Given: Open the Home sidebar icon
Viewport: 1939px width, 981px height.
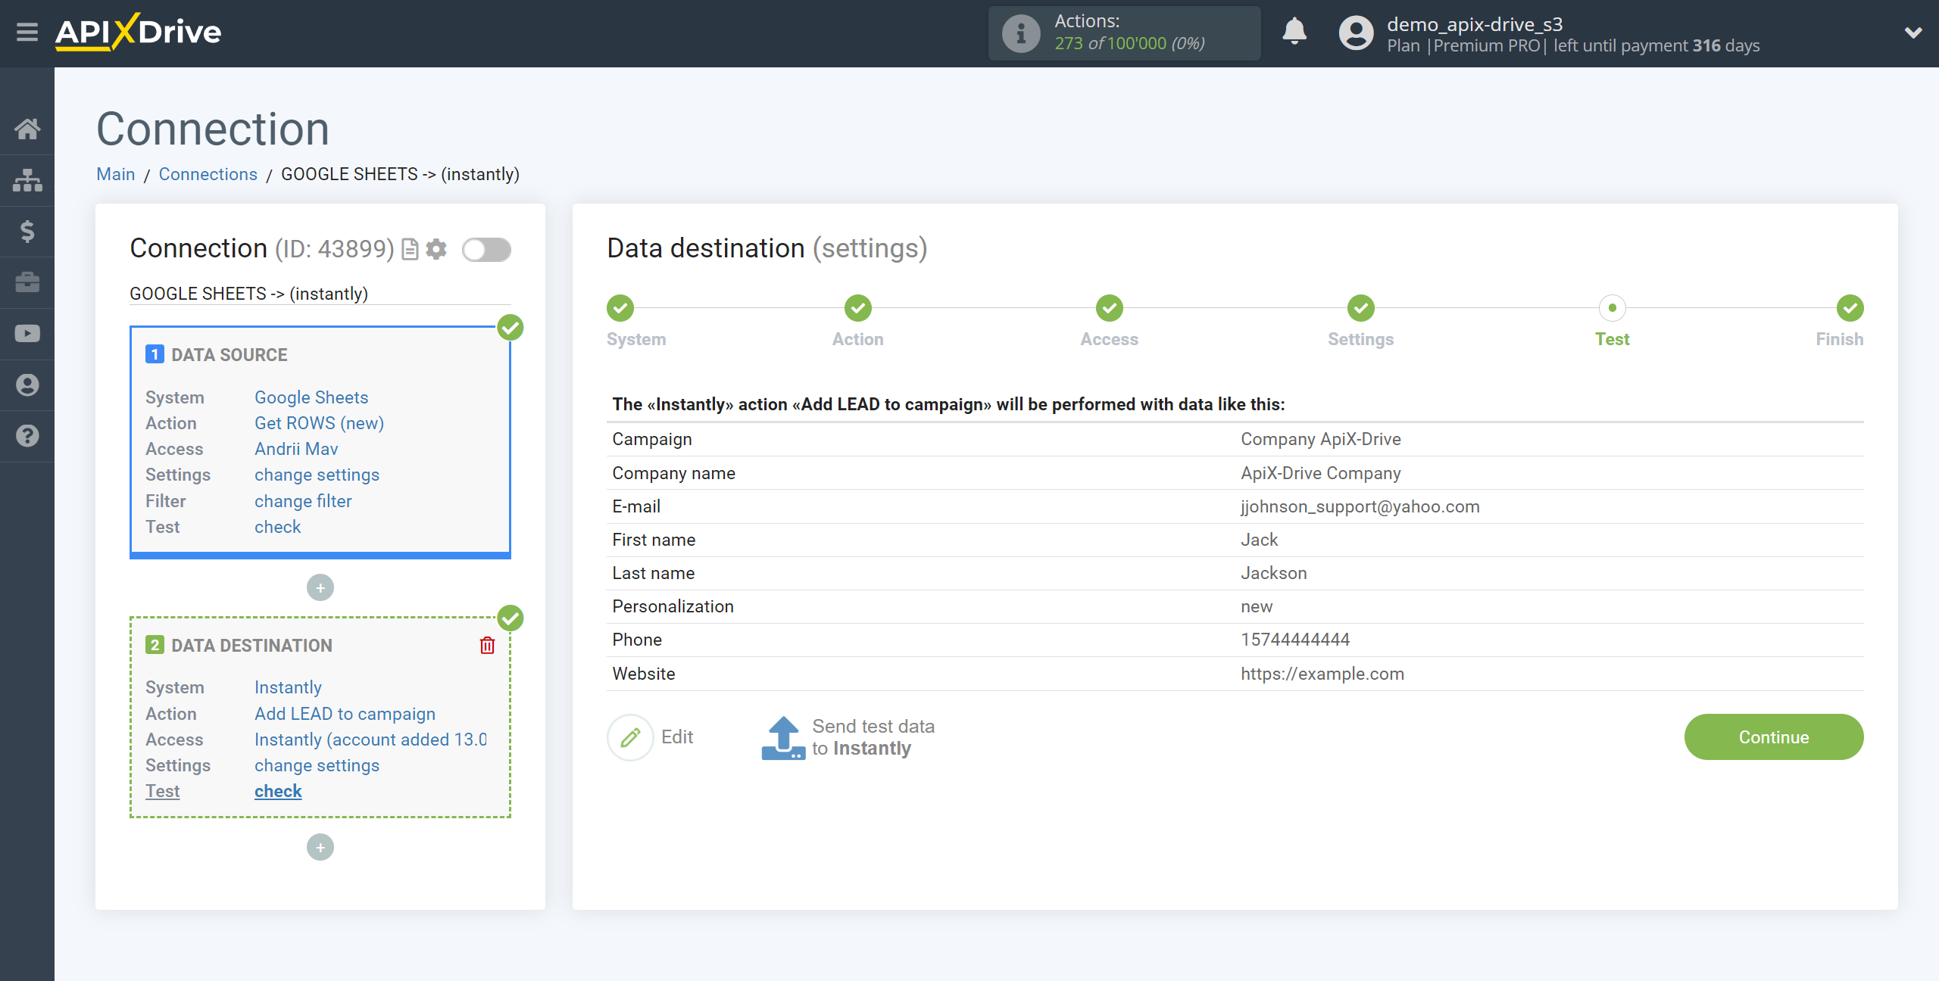Looking at the screenshot, I should (x=27, y=129).
